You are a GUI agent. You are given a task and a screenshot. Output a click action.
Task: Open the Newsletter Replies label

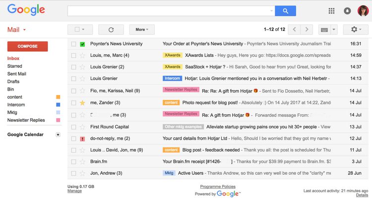[x=26, y=120]
